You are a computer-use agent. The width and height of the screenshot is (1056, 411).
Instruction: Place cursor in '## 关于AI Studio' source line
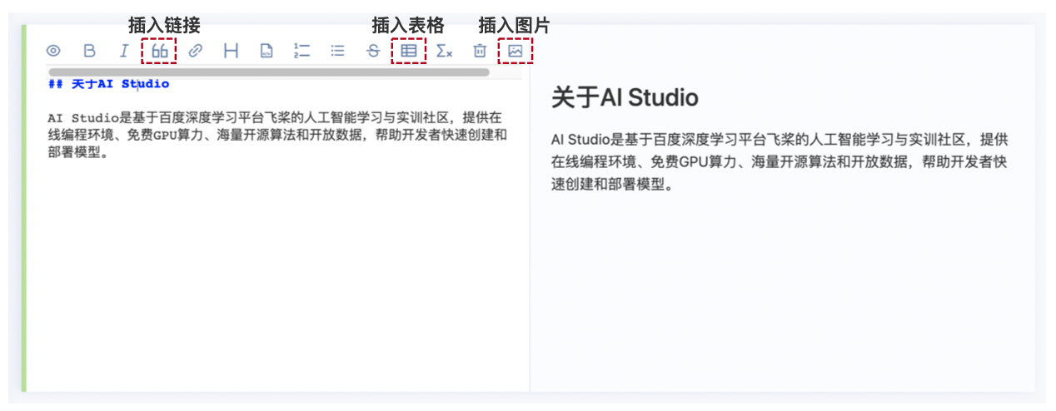point(109,84)
